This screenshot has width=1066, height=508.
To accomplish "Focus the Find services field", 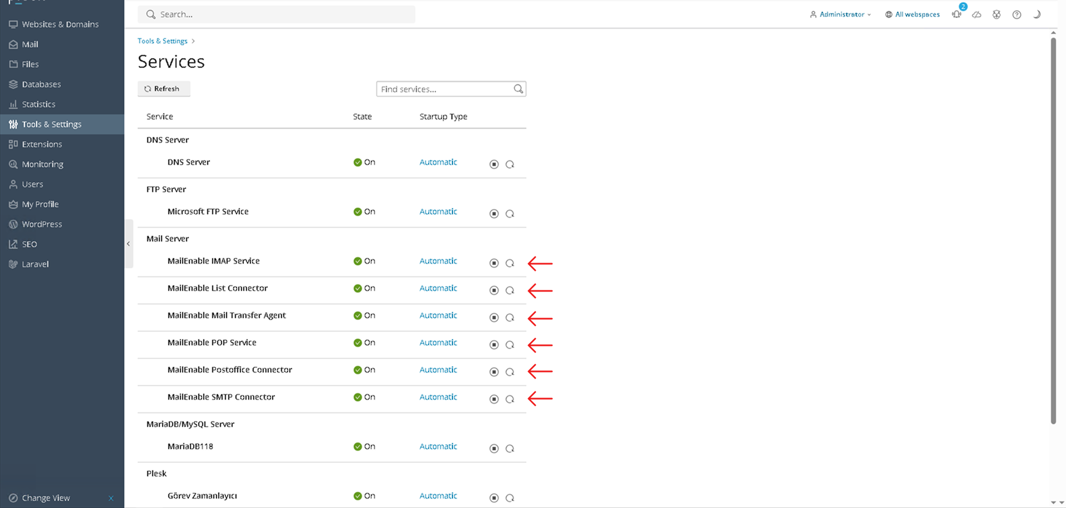I will (451, 89).
